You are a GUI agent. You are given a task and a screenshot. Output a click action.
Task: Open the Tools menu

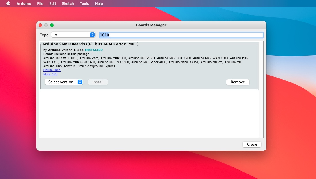[84, 4]
